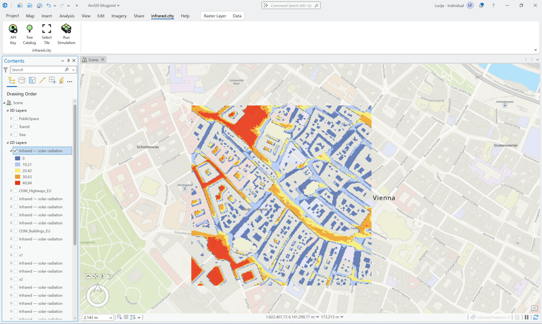Click the filter funnel icon in Contents
This screenshot has height=324, width=542.
(x=5, y=70)
